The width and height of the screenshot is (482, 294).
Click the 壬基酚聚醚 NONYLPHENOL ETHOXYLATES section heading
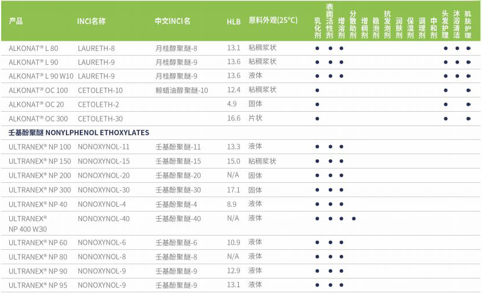coord(79,132)
